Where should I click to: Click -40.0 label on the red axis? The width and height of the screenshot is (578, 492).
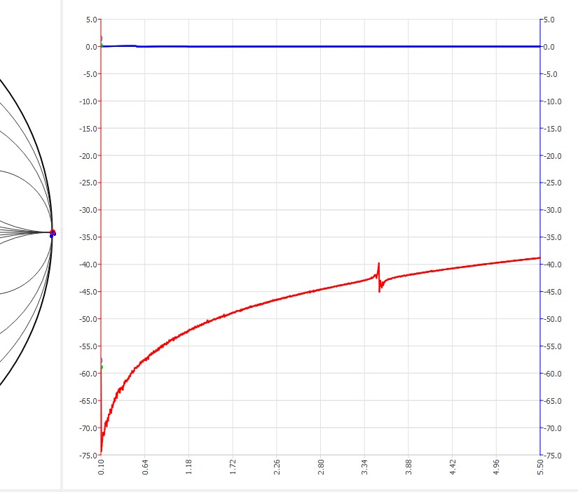point(88,265)
